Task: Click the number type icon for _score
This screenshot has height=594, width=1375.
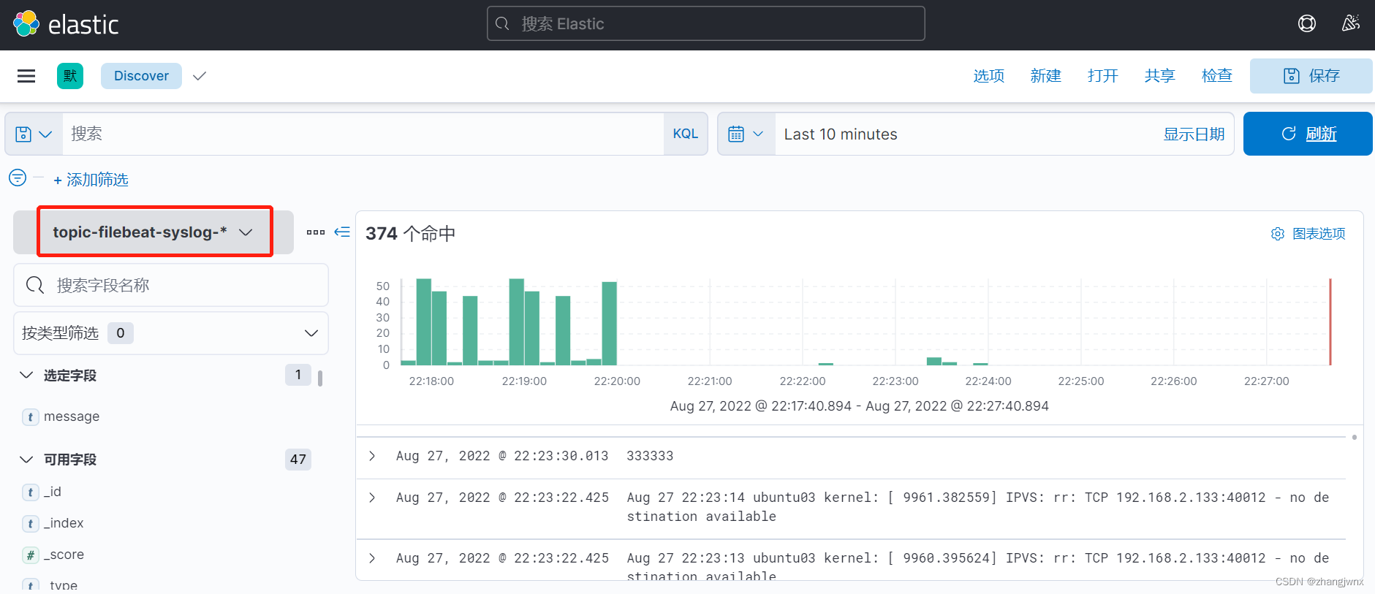Action: click(x=30, y=555)
